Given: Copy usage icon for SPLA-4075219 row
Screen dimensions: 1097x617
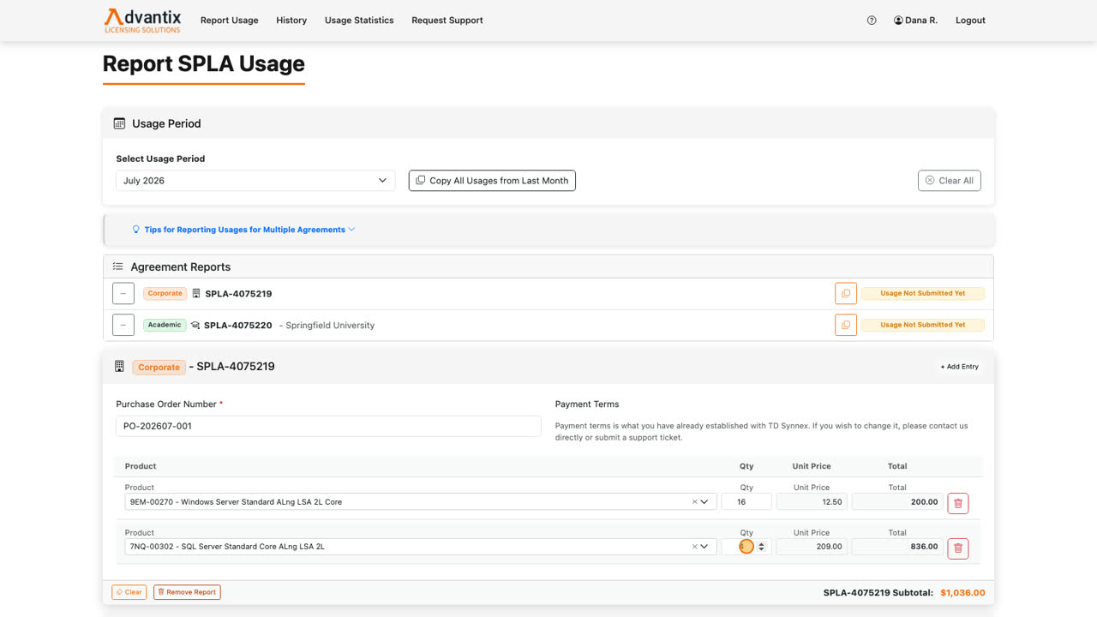Looking at the screenshot, I should coord(846,293).
